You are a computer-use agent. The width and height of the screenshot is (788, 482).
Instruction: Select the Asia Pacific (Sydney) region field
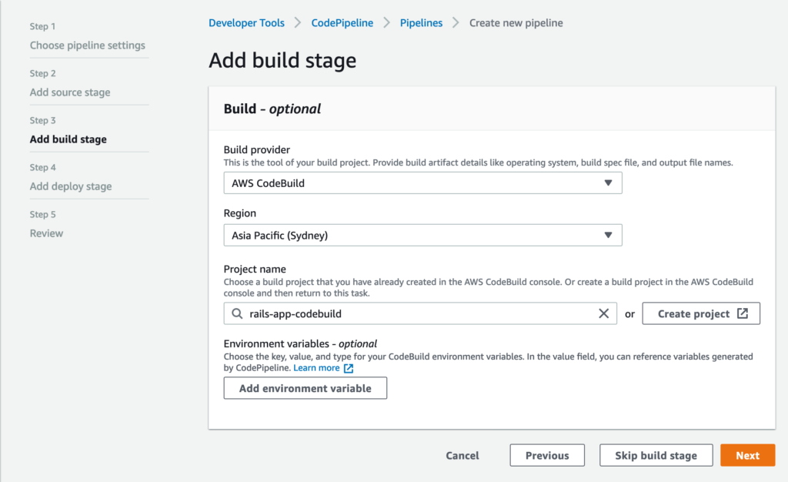coord(422,235)
